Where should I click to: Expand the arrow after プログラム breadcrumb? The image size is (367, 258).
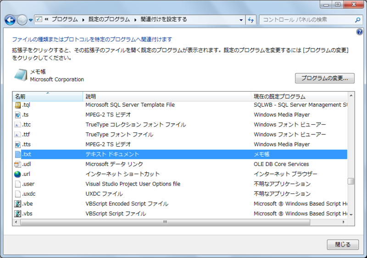pyautogui.click(x=83, y=20)
